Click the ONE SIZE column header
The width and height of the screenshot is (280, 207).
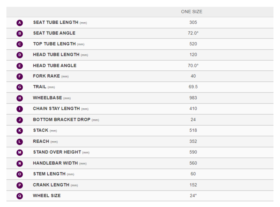(x=192, y=12)
